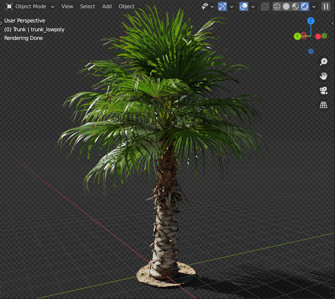Toggle the camera view icon
This screenshot has height=299, width=335.
point(323,91)
